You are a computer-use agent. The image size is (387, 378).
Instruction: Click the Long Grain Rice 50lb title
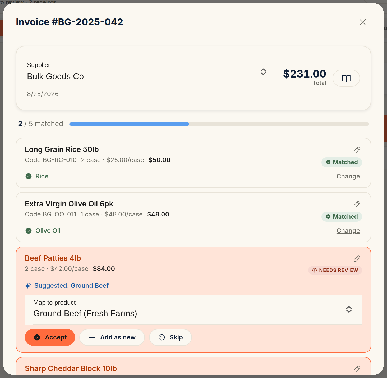pyautogui.click(x=62, y=149)
